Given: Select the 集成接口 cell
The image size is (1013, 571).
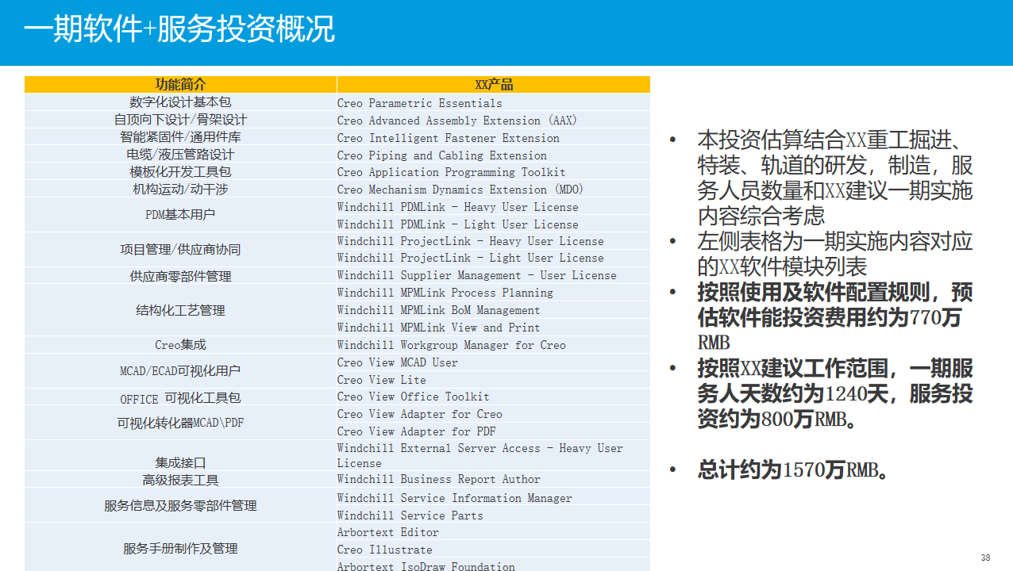Looking at the screenshot, I should (180, 456).
